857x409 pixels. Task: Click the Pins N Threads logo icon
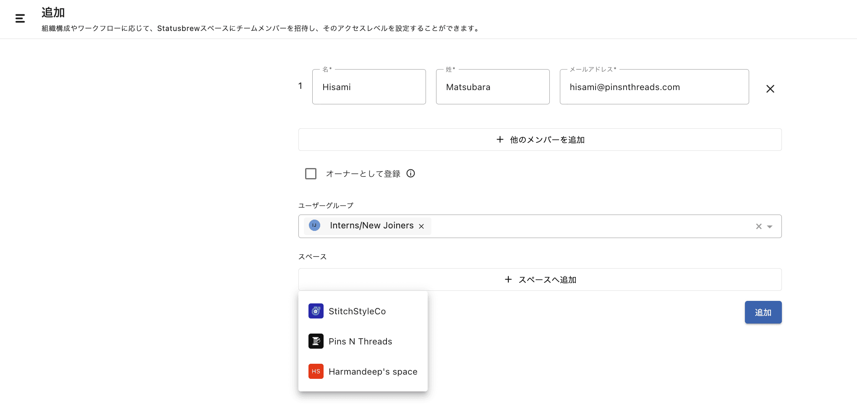[x=316, y=341]
